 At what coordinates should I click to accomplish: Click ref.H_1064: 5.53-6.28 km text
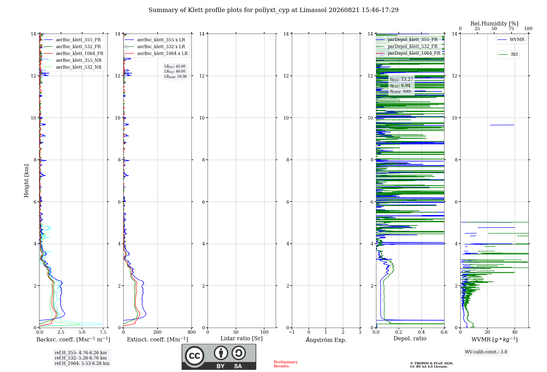82,364
